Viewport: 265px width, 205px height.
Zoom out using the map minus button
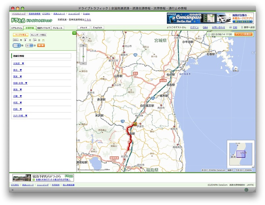click(x=83, y=63)
